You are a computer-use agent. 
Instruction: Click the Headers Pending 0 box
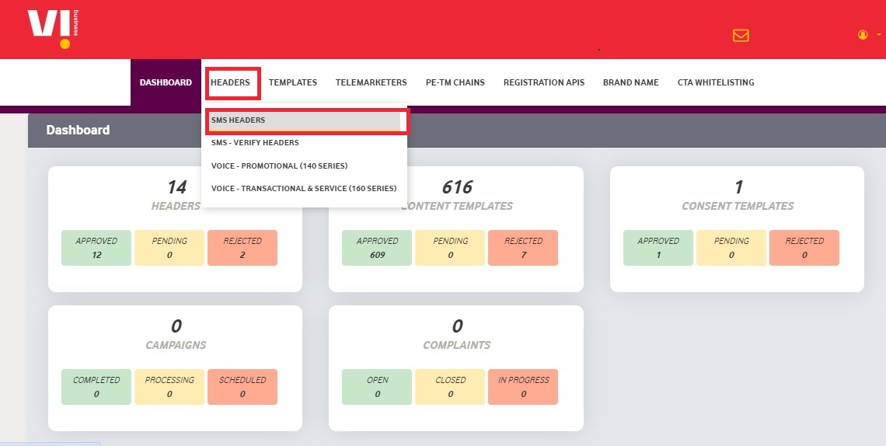169,248
